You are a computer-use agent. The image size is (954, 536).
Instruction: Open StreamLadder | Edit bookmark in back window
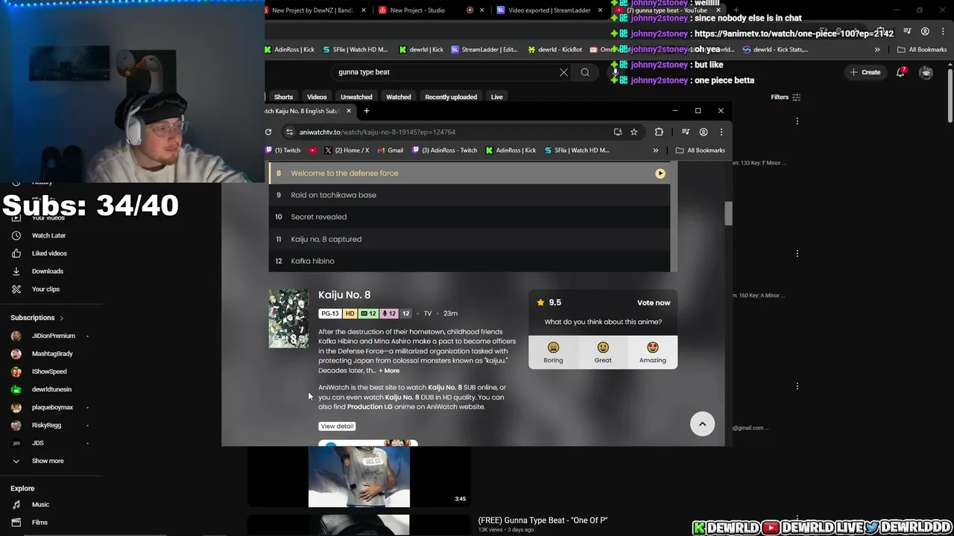pos(484,50)
